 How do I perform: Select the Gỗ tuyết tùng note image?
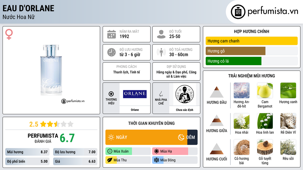point(265,147)
